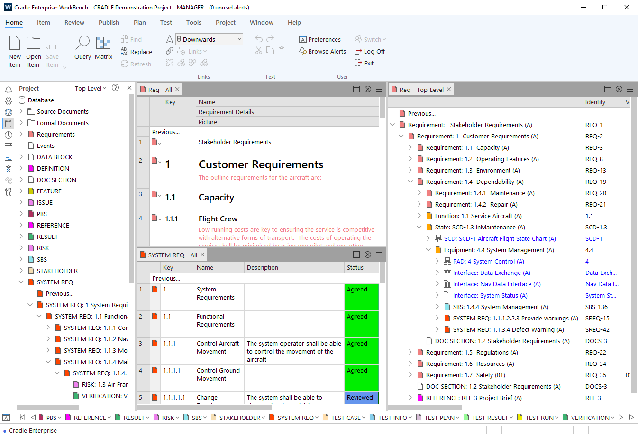Screen dimensions: 638x437
Task: Open the Top Level dropdown in Project panel
Action: (91, 88)
